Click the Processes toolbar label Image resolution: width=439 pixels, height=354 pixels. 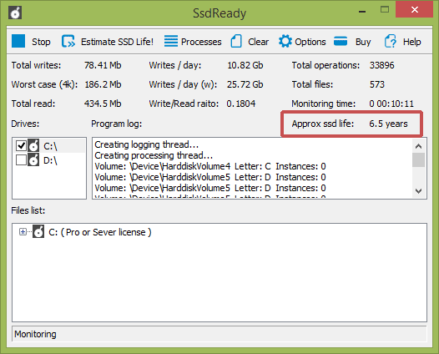[x=201, y=42]
